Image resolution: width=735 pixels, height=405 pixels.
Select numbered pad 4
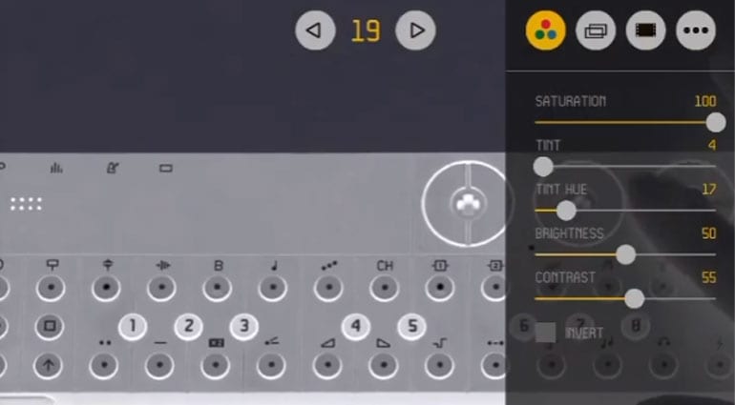(356, 326)
